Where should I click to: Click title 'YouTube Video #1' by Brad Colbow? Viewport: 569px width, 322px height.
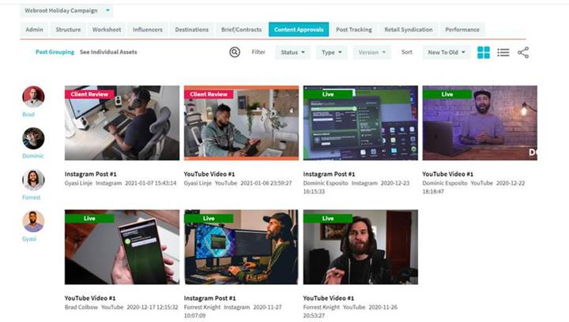(x=90, y=298)
